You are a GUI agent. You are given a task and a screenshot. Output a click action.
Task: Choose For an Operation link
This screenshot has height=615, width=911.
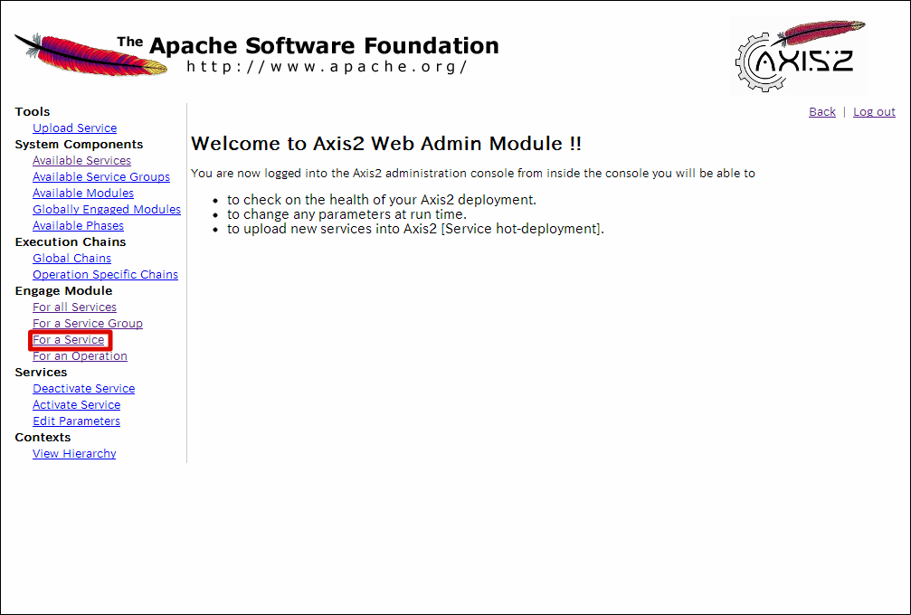point(80,356)
